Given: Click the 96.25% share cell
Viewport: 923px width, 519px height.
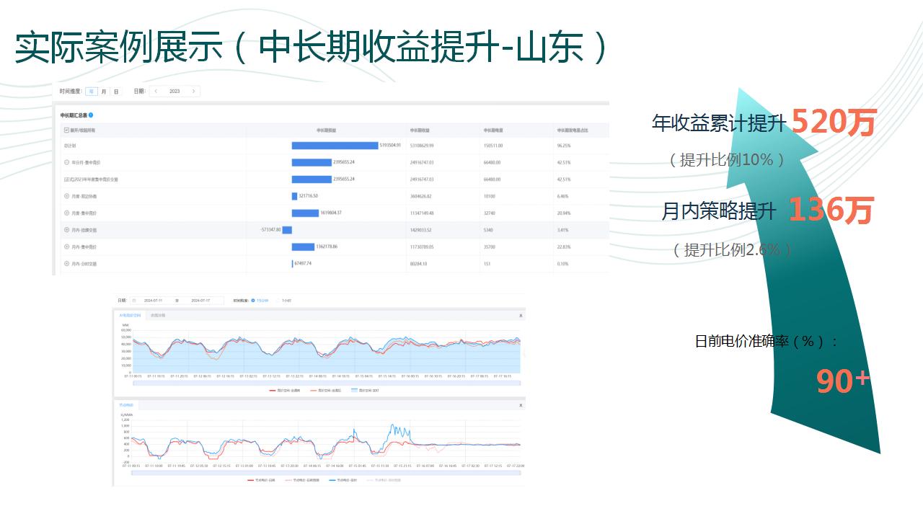Looking at the screenshot, I should [564, 146].
